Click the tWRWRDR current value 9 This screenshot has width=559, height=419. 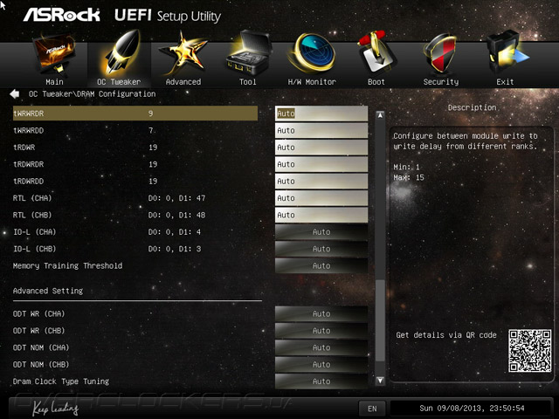[x=151, y=113]
